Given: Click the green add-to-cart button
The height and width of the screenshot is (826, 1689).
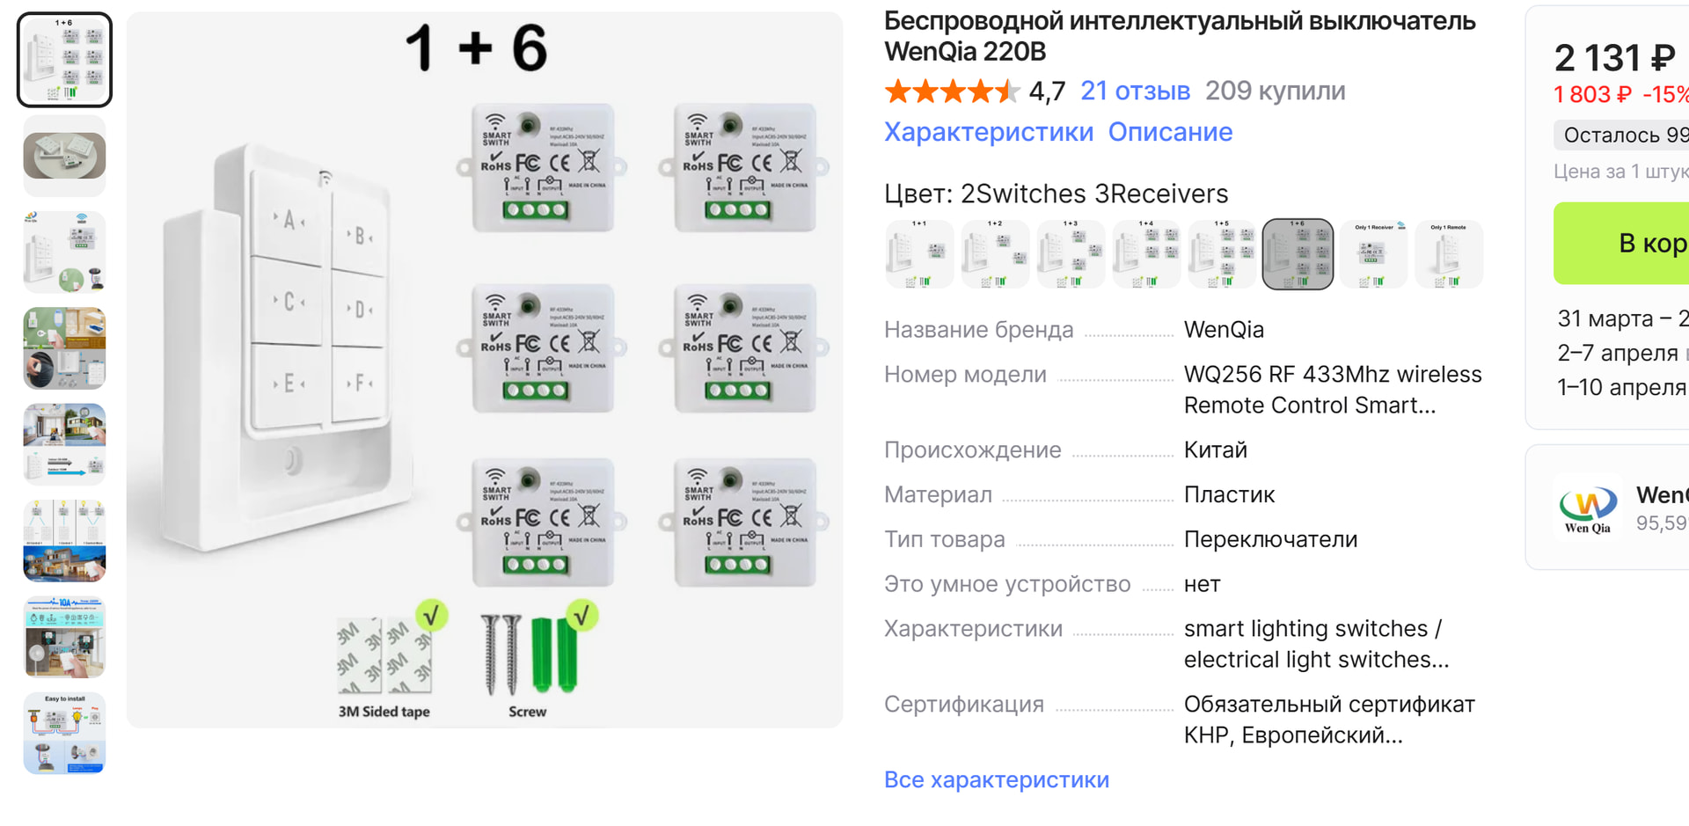Looking at the screenshot, I should [x=1627, y=243].
